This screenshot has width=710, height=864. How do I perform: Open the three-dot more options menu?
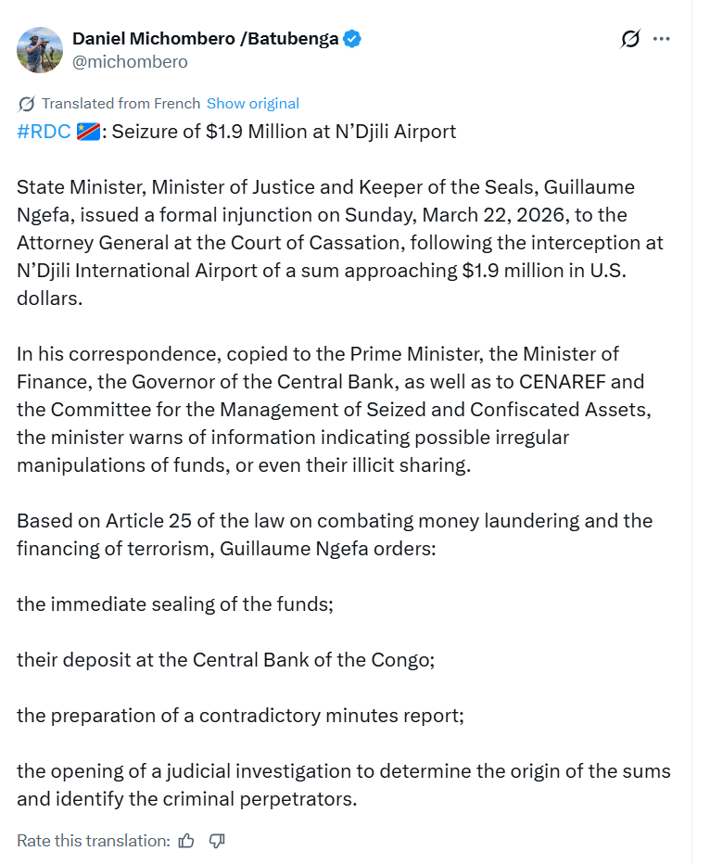point(661,39)
